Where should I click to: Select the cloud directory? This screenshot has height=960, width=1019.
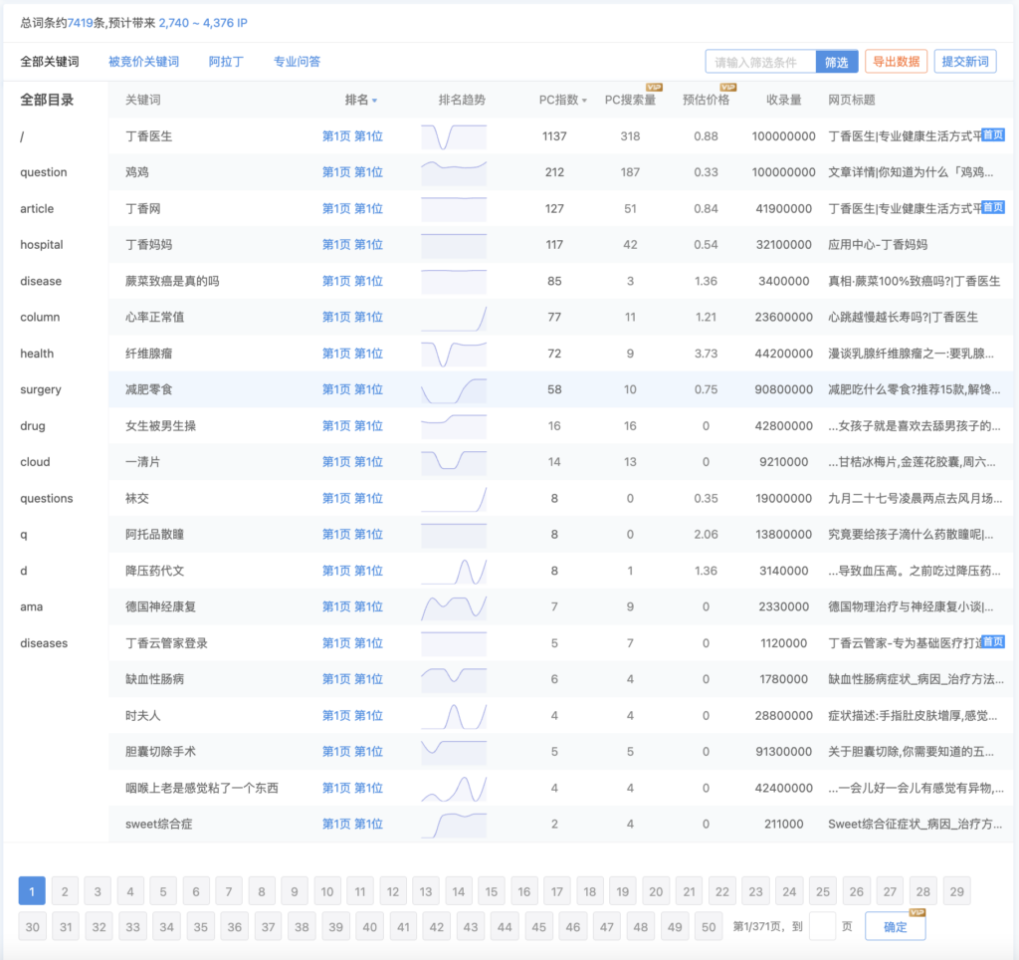(35, 462)
